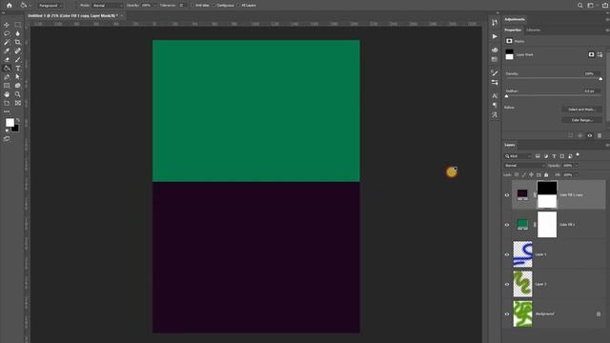Select the Rectangle shape tool
Image resolution: width=610 pixels, height=343 pixels.
tap(7, 86)
